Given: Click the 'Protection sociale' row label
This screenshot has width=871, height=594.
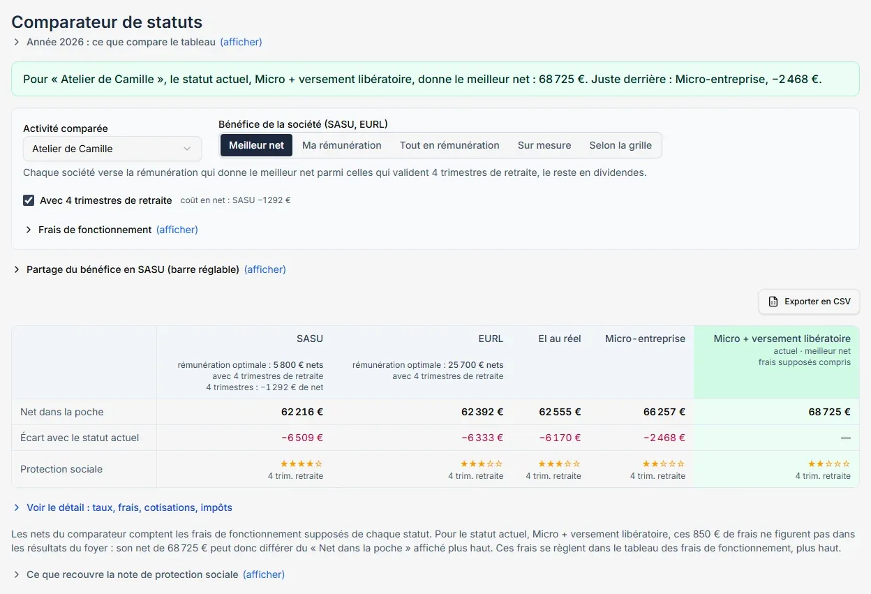Looking at the screenshot, I should pos(61,469).
